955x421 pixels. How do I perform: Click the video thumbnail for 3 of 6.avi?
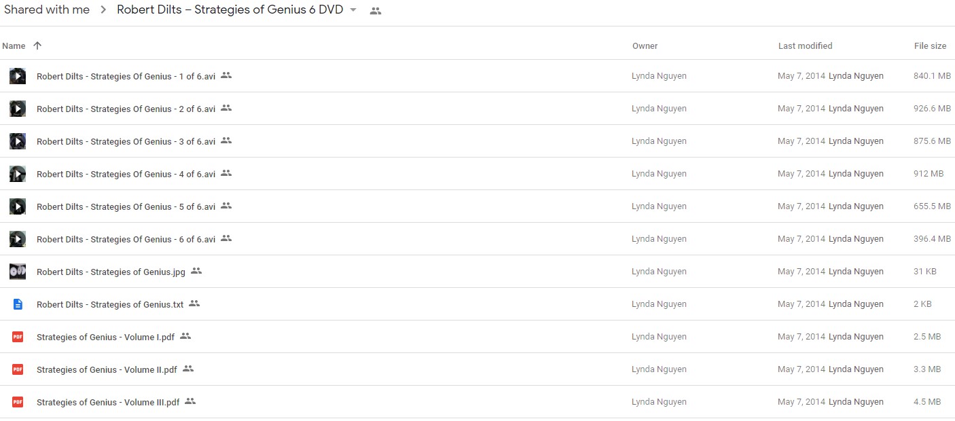click(18, 141)
